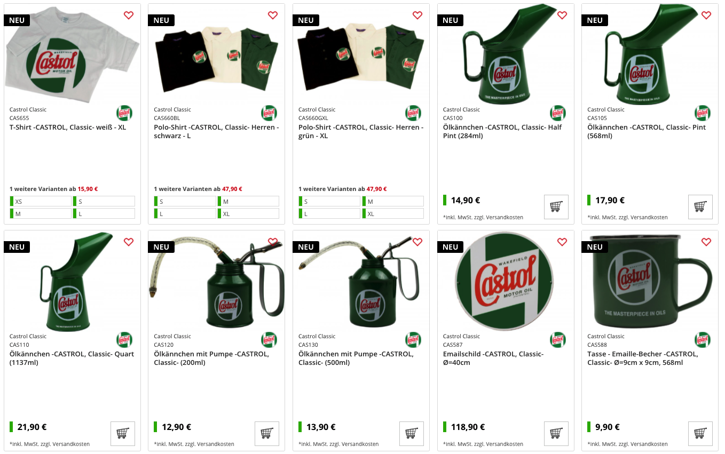The height and width of the screenshot is (454, 725).
Task: Toggle wishlist heart on Tasse Emaille-Becher
Action: click(706, 242)
